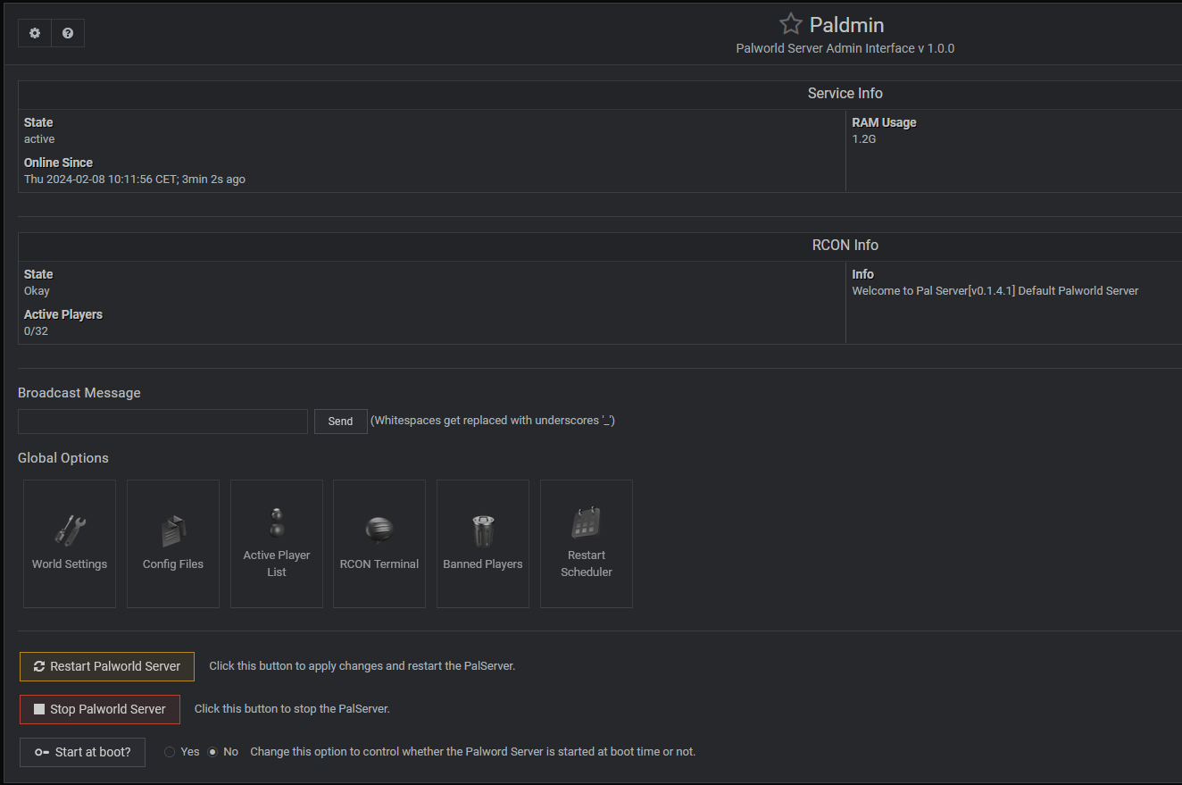1182x785 pixels.
Task: Open Config Files tile
Action: pyautogui.click(x=173, y=544)
